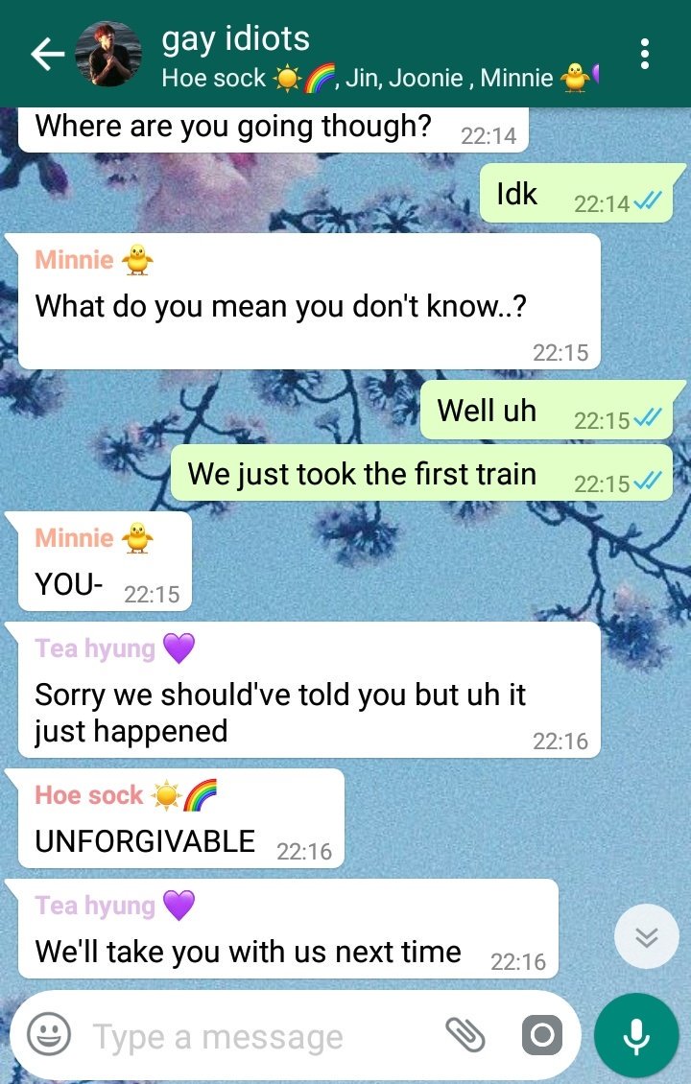Tap the microphone voice message button
Screen dimensions: 691x1084
coord(635,1035)
